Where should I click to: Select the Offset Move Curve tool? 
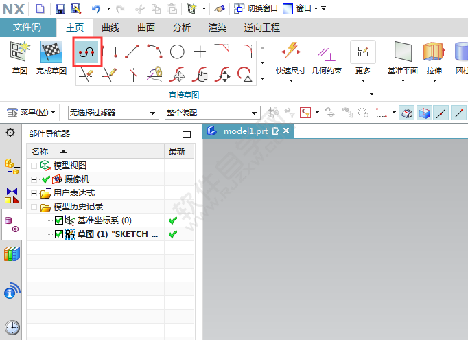tap(200, 74)
